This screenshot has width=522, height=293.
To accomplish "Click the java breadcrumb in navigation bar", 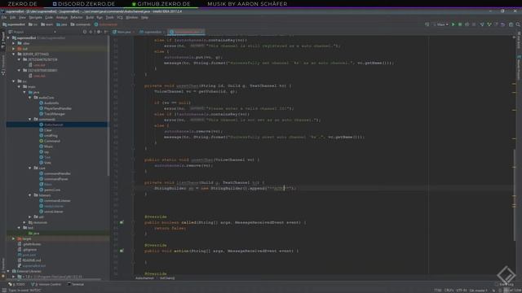I will point(62,24).
